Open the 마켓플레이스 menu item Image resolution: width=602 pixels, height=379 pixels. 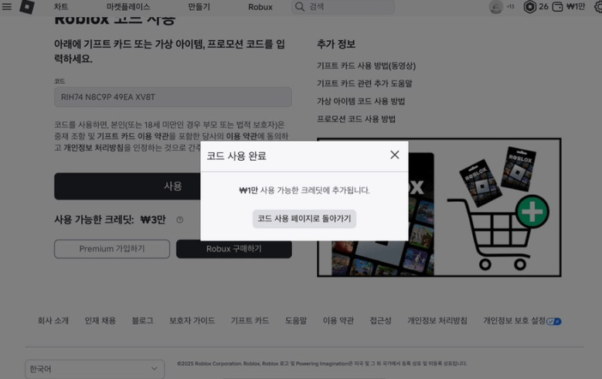click(128, 6)
